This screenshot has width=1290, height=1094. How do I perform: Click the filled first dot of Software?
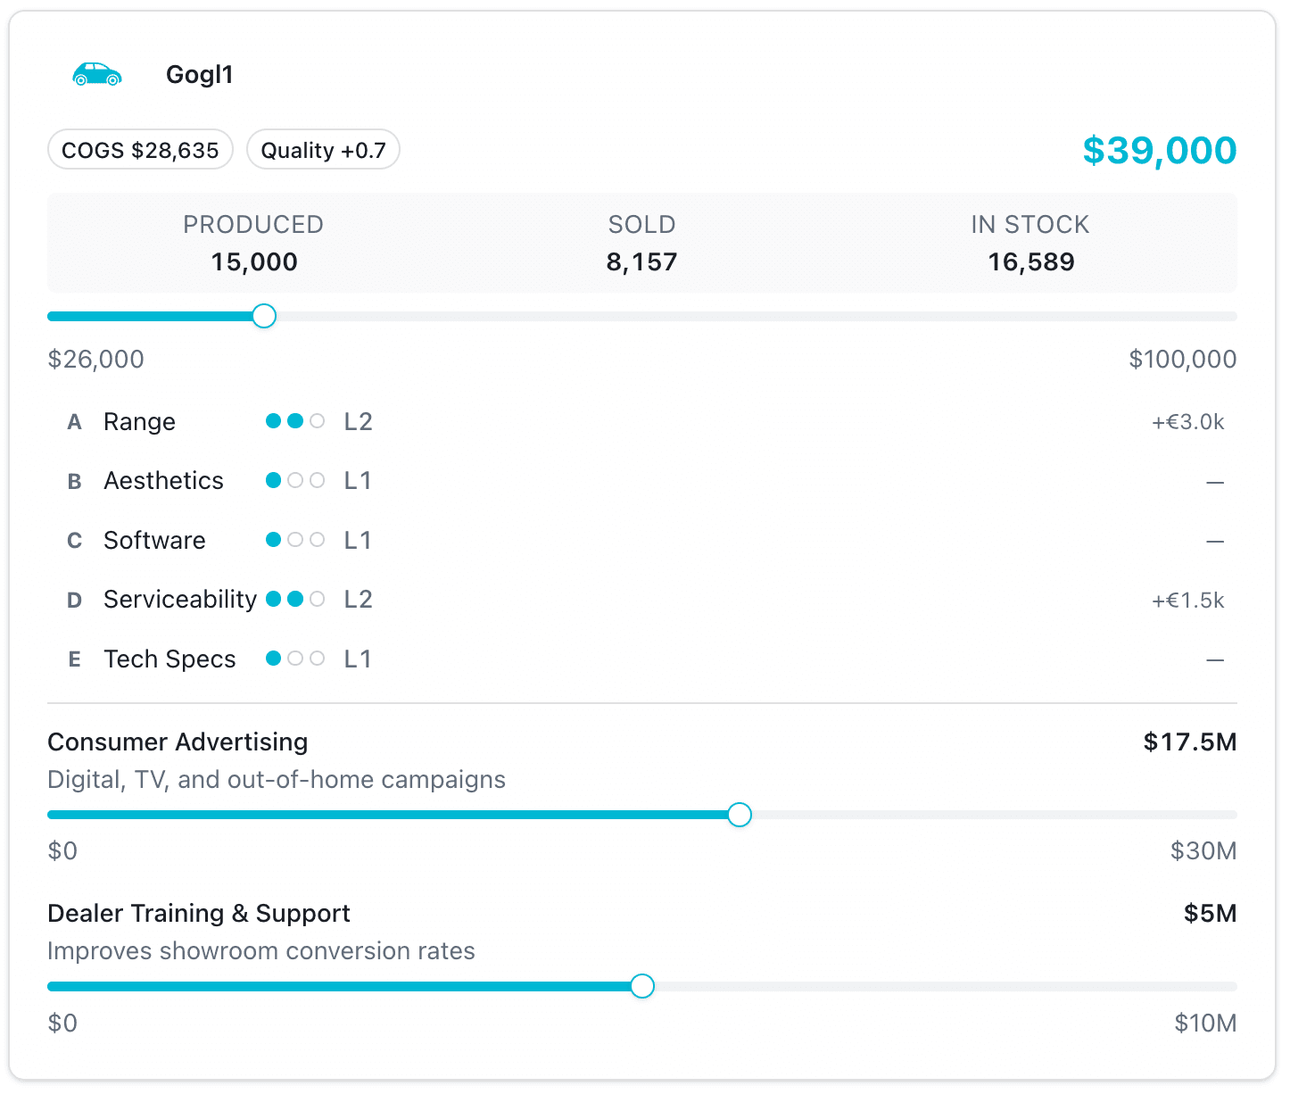pos(273,539)
